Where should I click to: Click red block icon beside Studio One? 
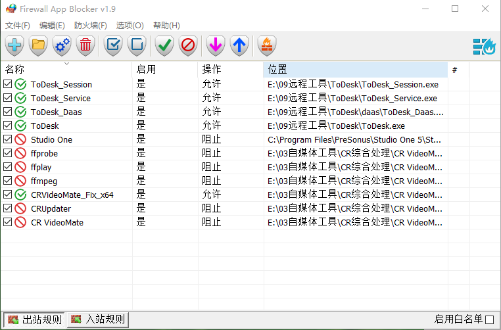(20, 139)
